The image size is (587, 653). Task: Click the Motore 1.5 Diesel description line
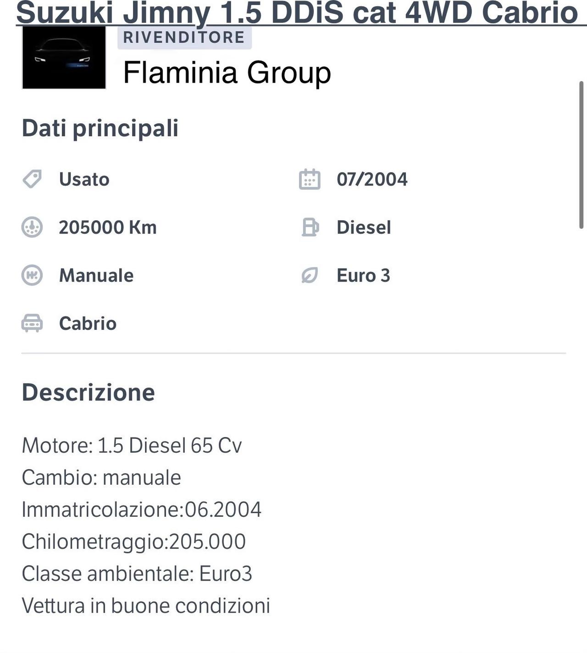point(132,445)
